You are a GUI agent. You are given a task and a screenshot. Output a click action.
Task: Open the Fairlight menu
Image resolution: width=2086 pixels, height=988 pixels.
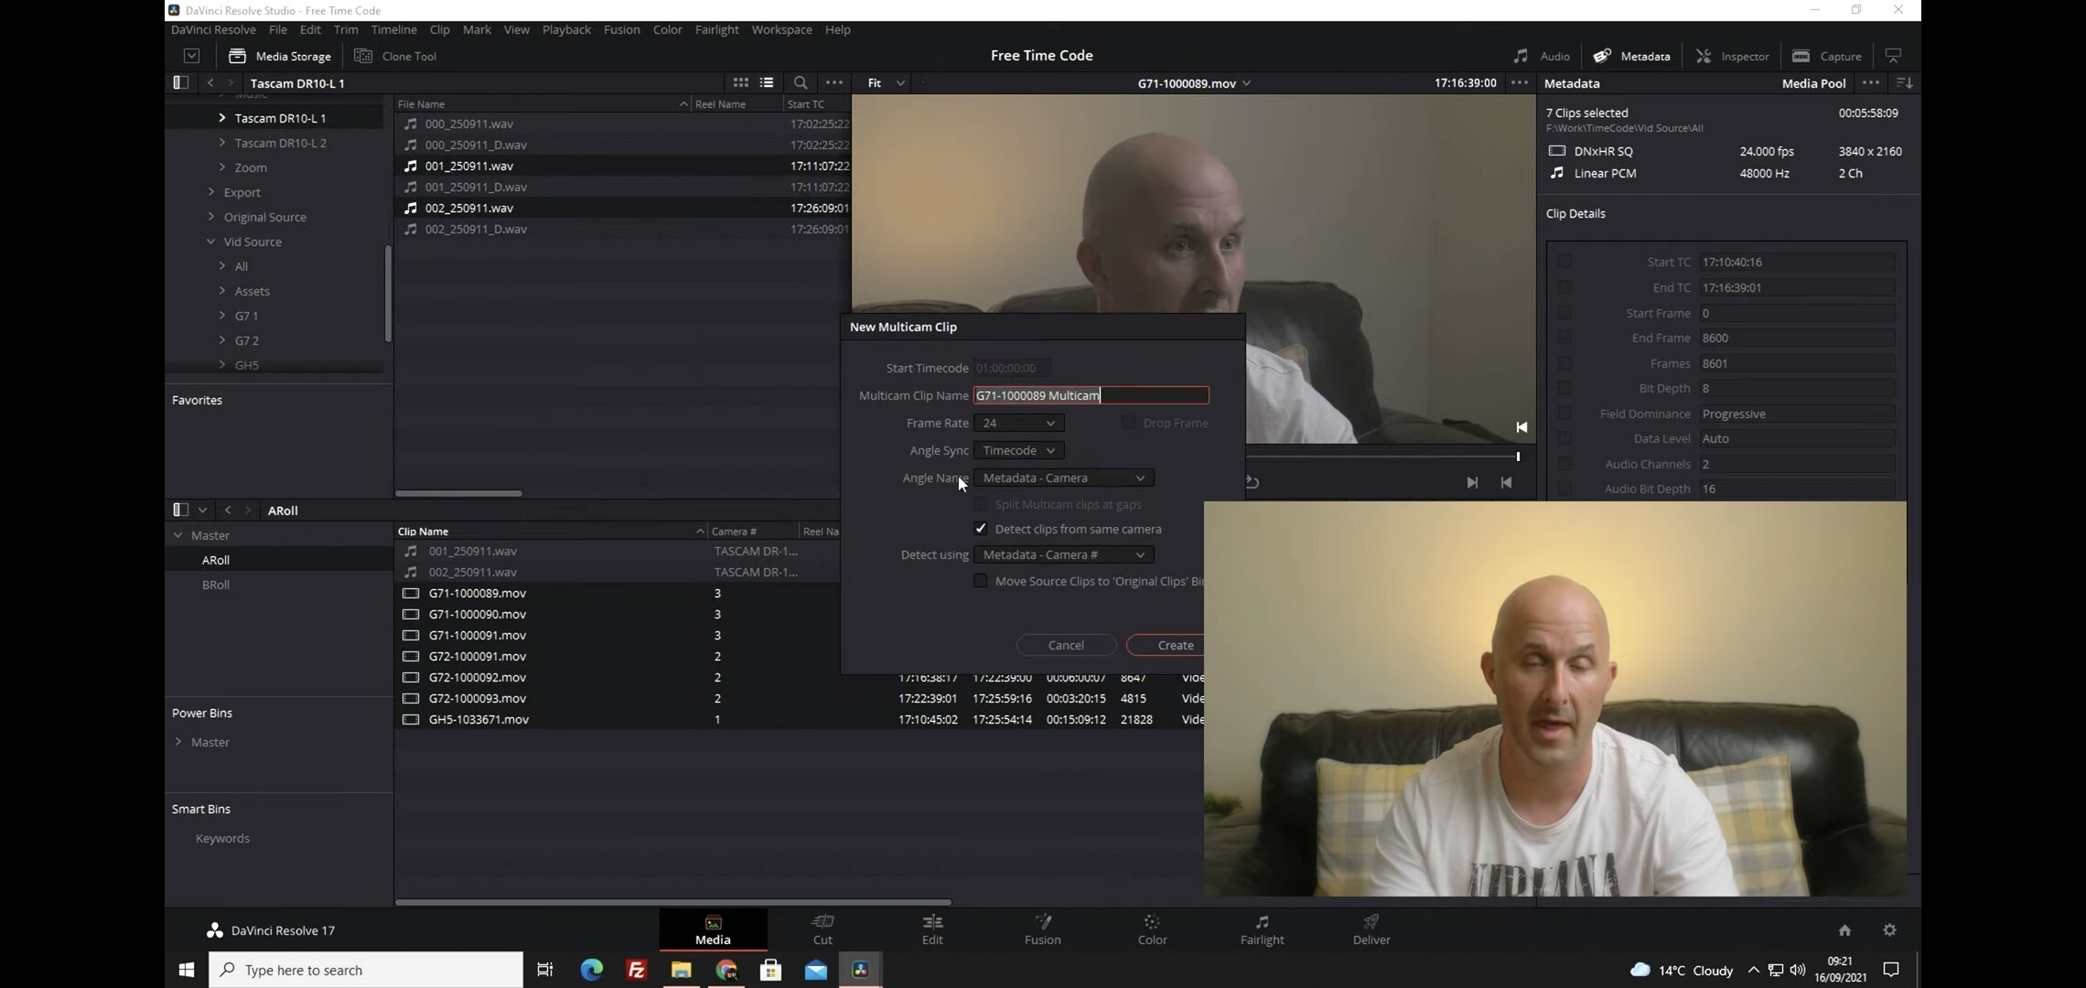click(x=716, y=29)
